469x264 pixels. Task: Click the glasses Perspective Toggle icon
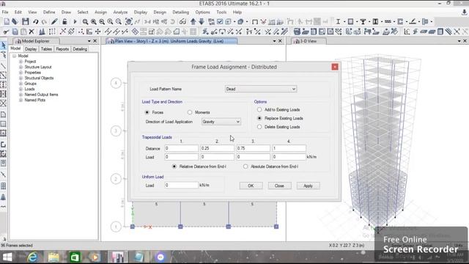pyautogui.click(x=182, y=21)
